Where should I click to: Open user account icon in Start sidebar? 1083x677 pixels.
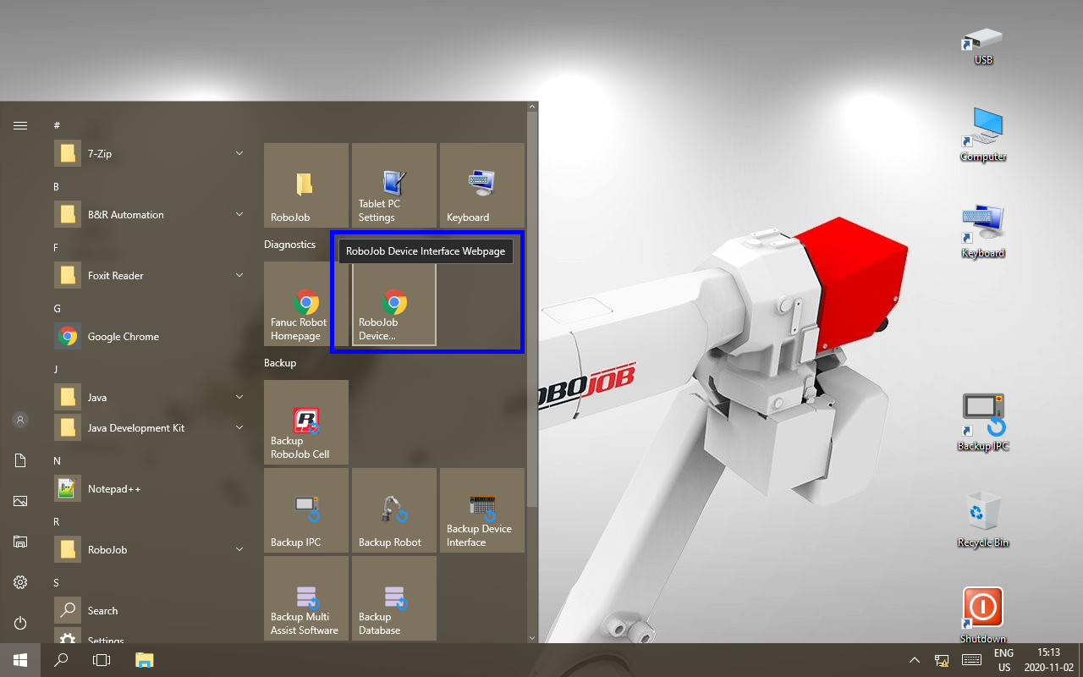20,420
